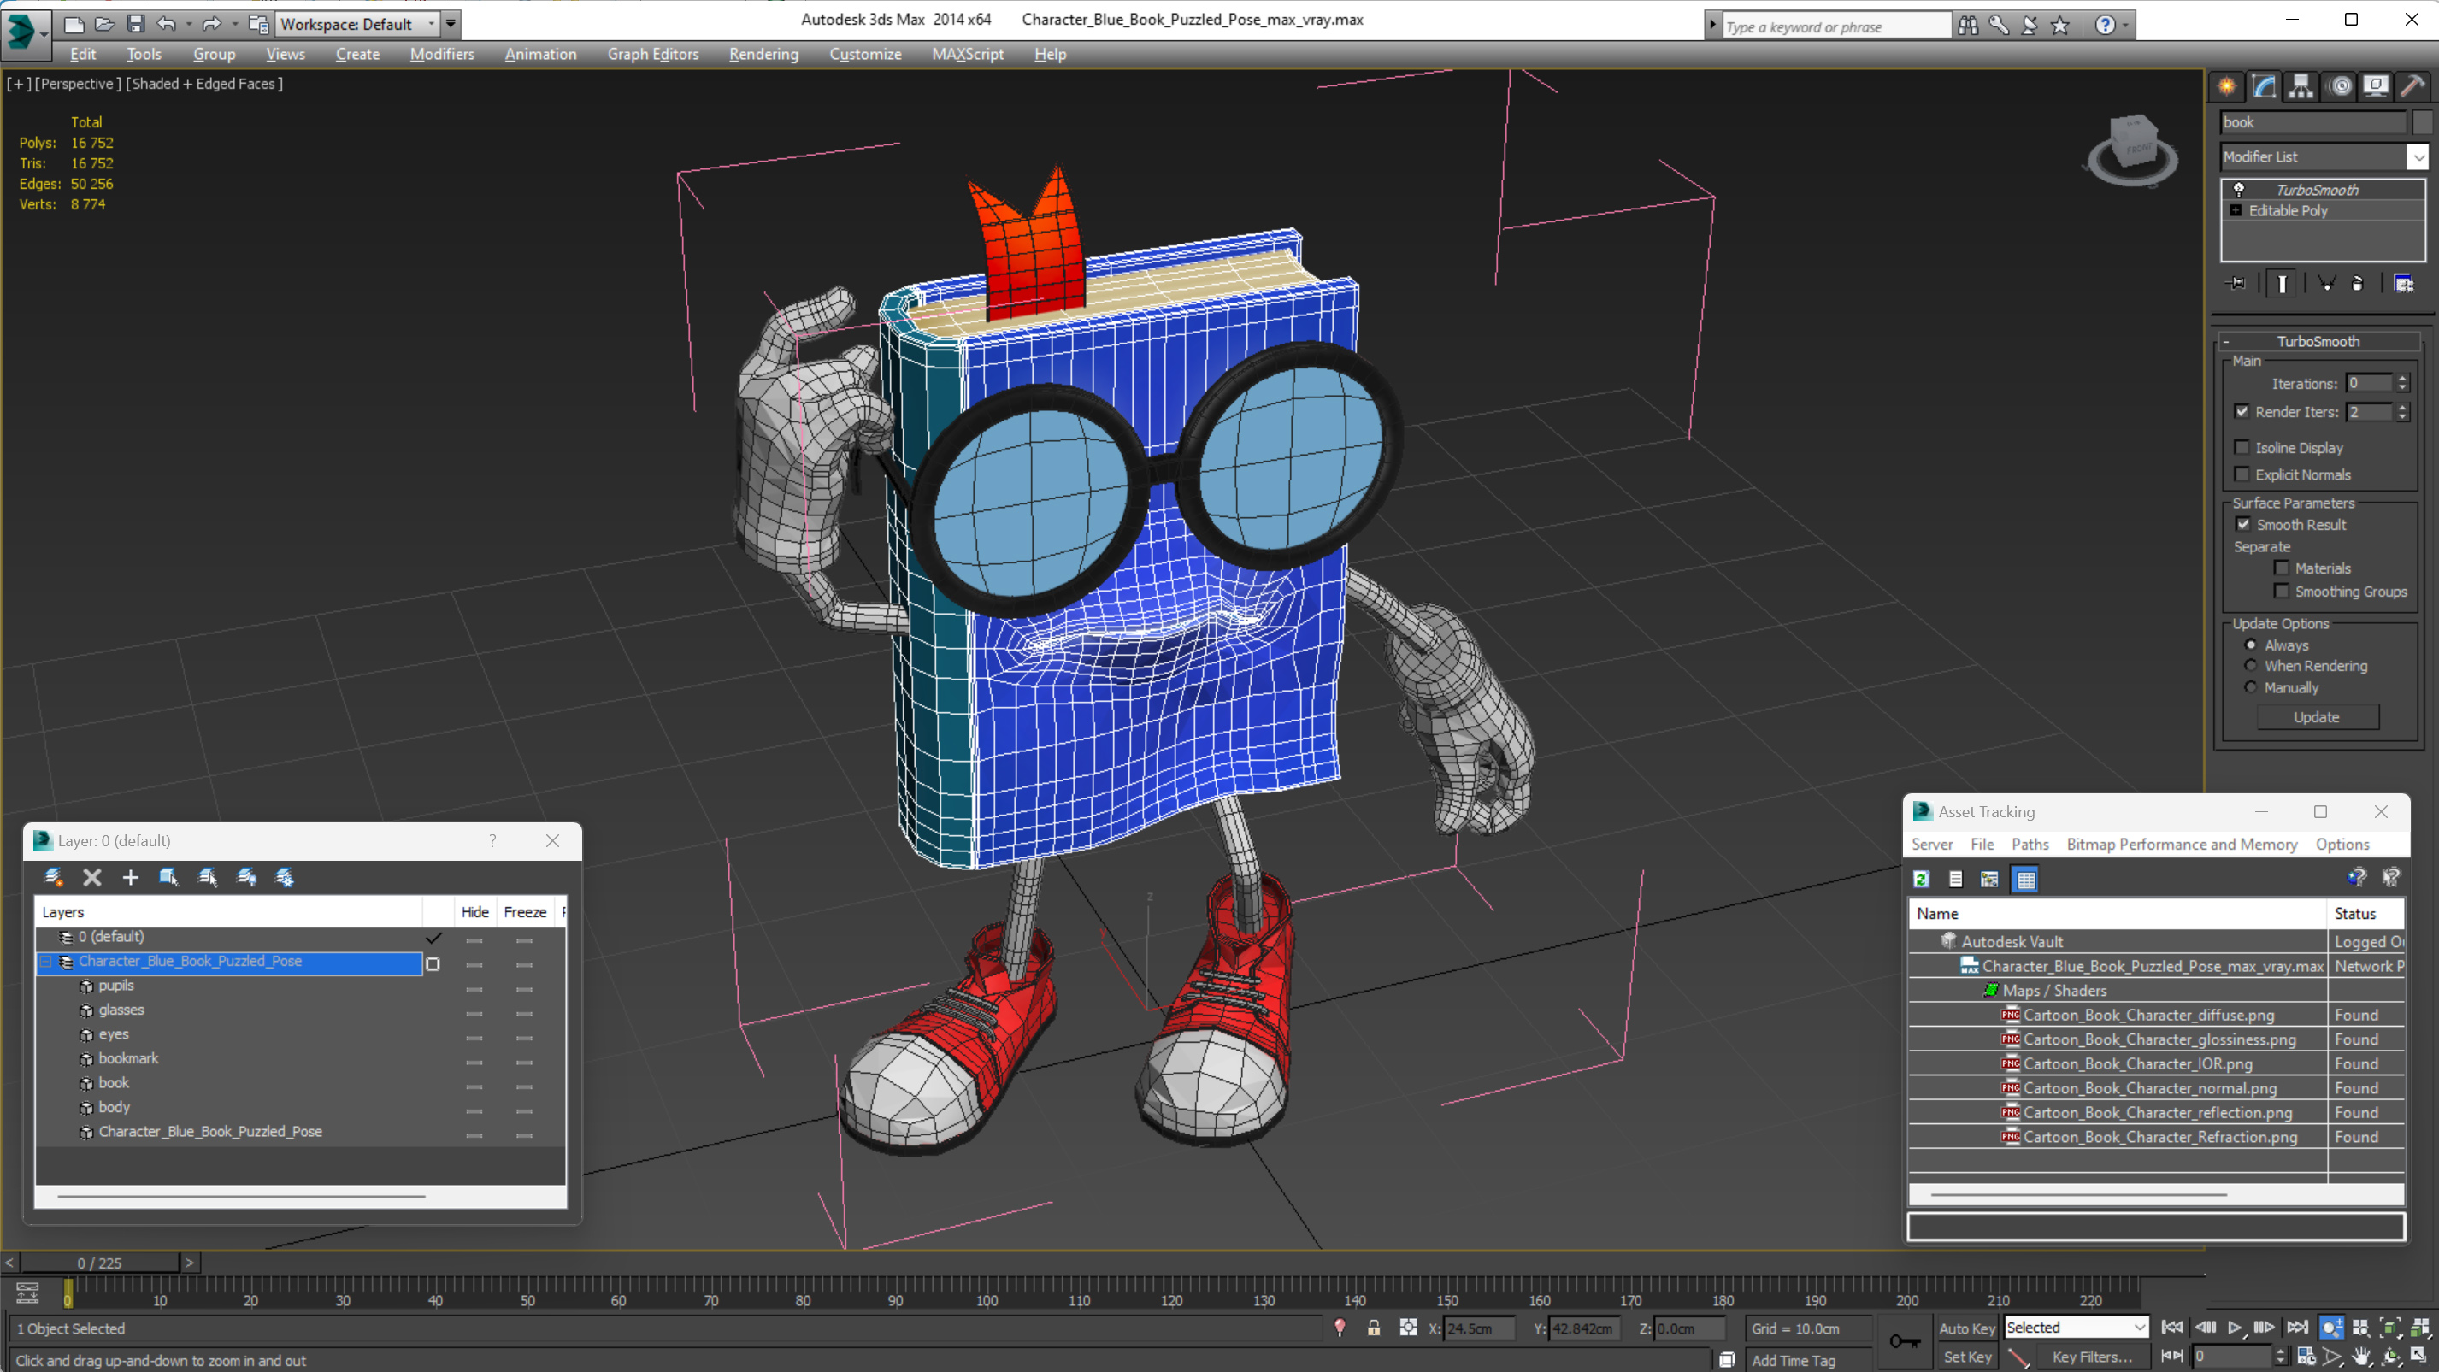Select Manually update option
The image size is (2439, 1372).
pos(2251,686)
